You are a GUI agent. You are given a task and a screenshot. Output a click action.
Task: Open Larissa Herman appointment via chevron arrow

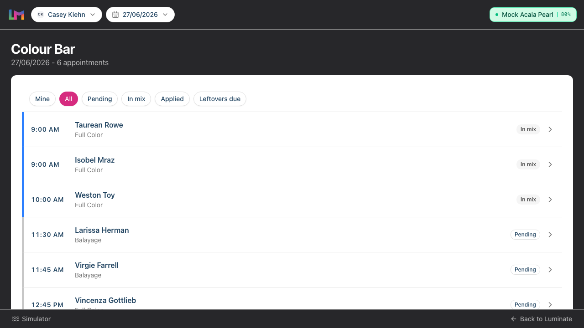pos(550,235)
